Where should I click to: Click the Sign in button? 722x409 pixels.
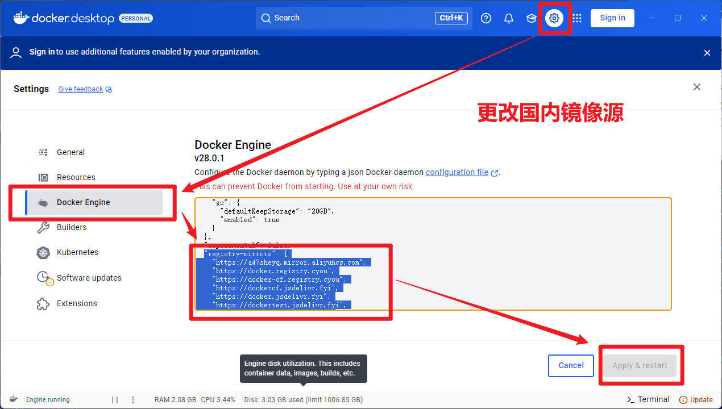612,18
